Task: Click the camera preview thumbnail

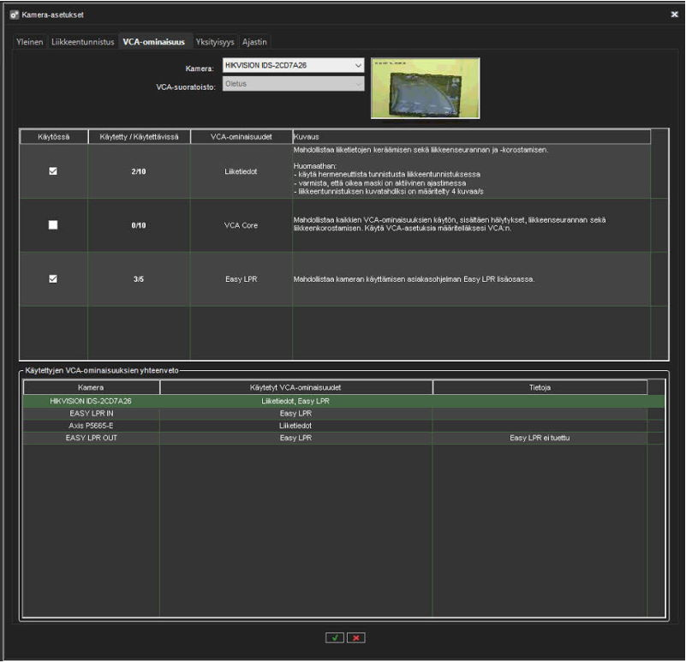Action: 425,88
